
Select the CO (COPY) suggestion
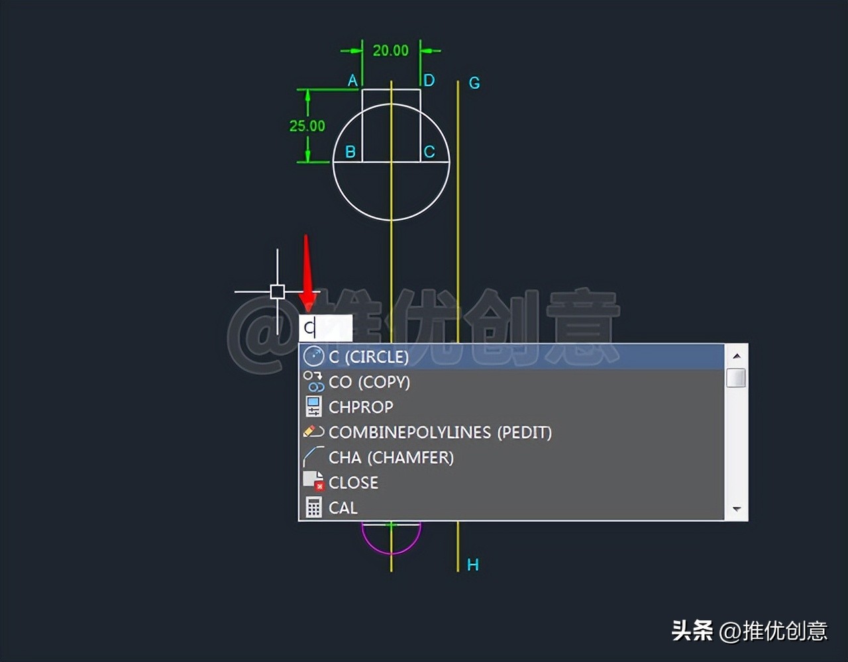369,381
